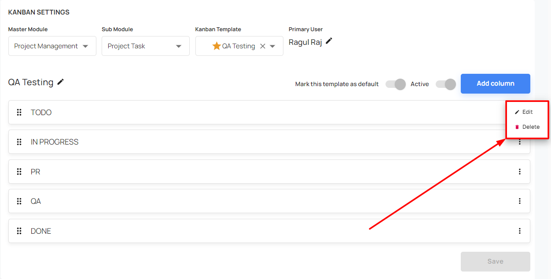
Task: Click the Add column button
Action: click(x=496, y=83)
